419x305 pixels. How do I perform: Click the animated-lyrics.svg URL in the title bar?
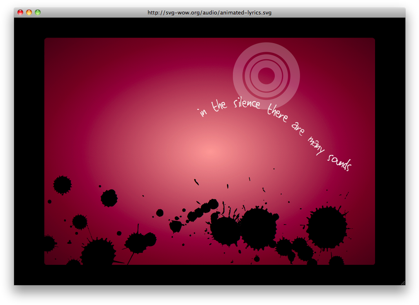209,12
